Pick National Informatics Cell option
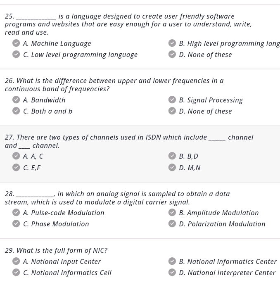 (x=67, y=273)
